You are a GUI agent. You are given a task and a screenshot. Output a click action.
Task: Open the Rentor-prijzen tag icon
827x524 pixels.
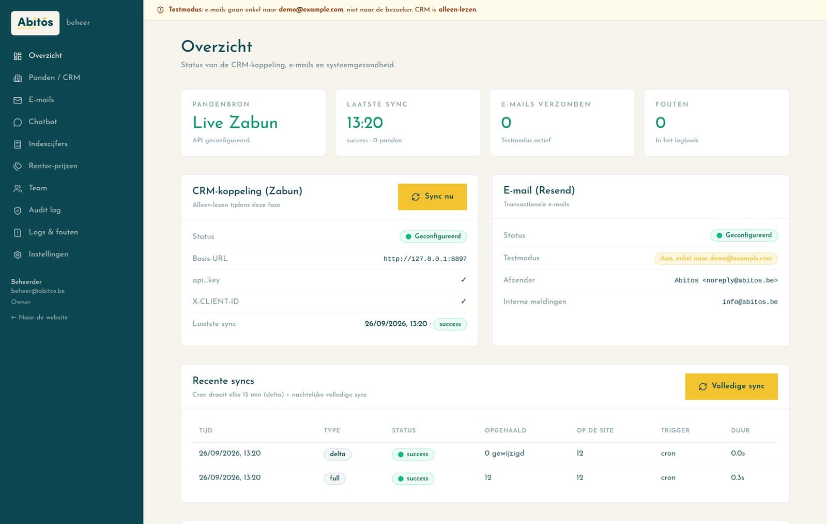click(18, 166)
